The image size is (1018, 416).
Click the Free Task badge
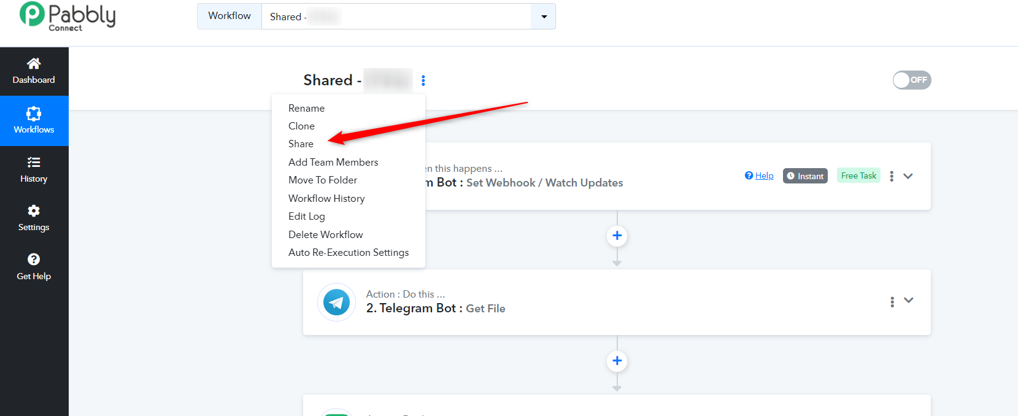pos(858,175)
